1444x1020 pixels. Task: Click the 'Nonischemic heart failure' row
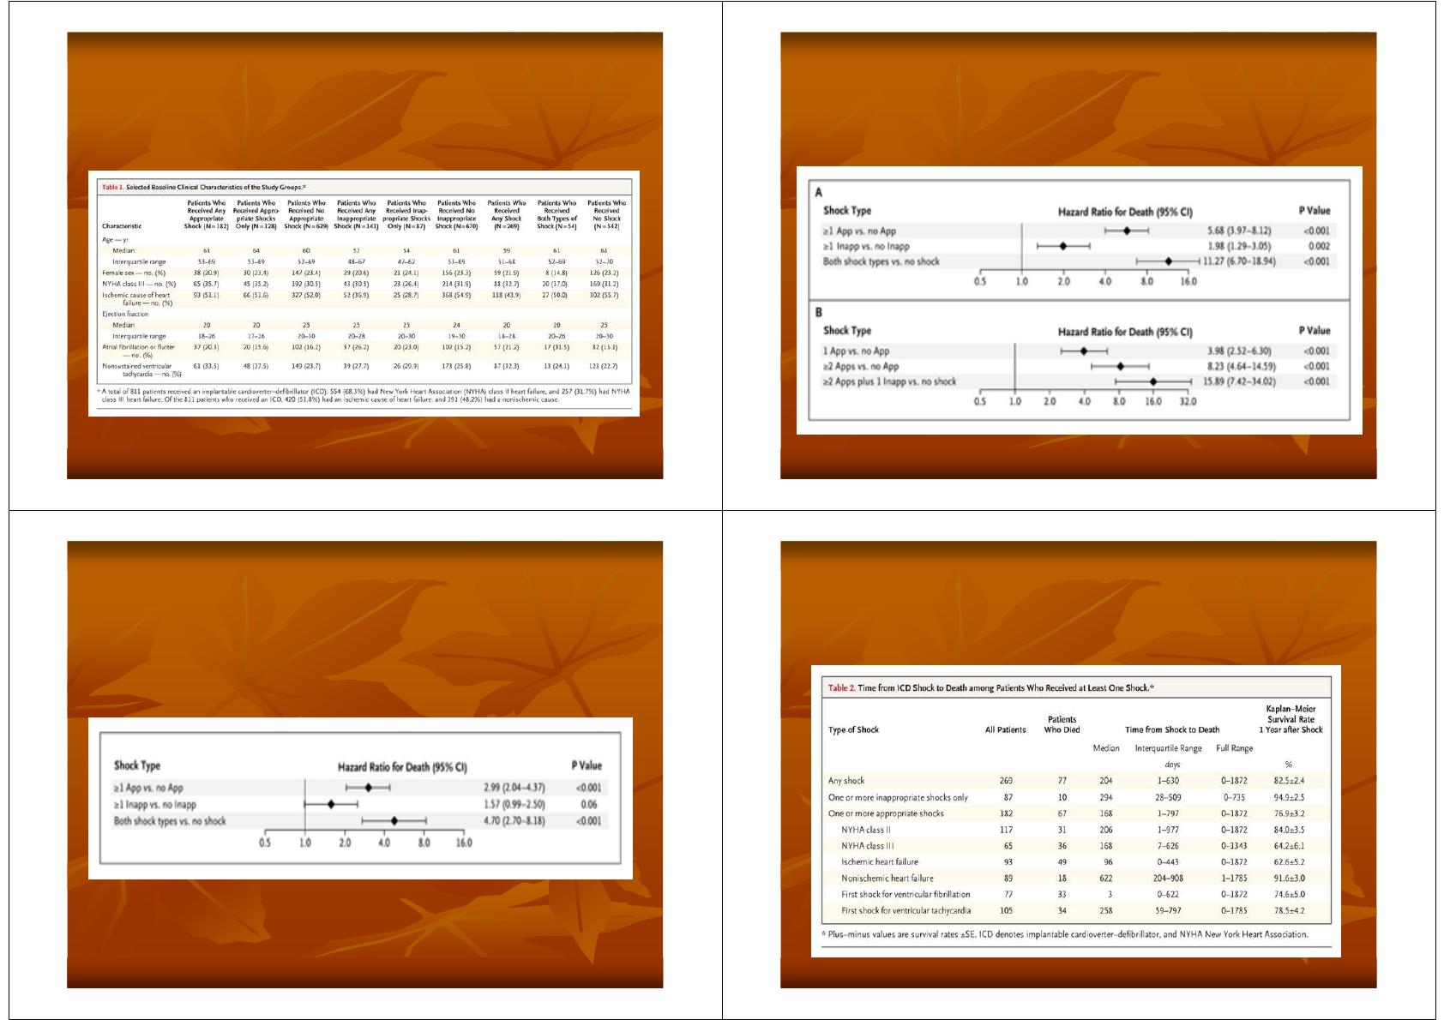tap(1077, 878)
